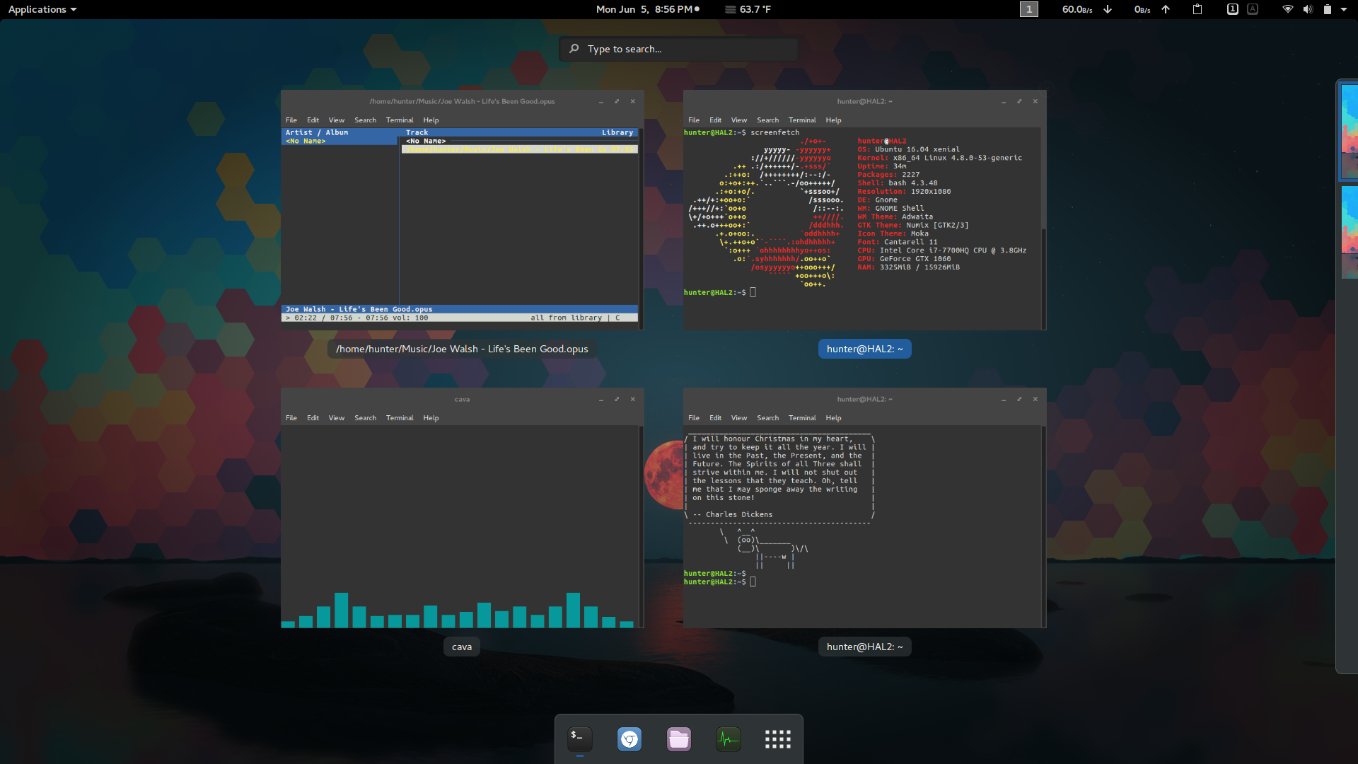Open the clock and calendar dropdown

click(x=648, y=9)
